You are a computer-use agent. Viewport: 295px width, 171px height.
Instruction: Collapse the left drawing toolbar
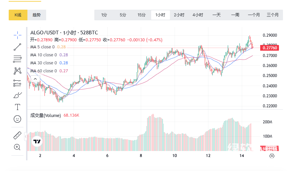click(x=25, y=136)
